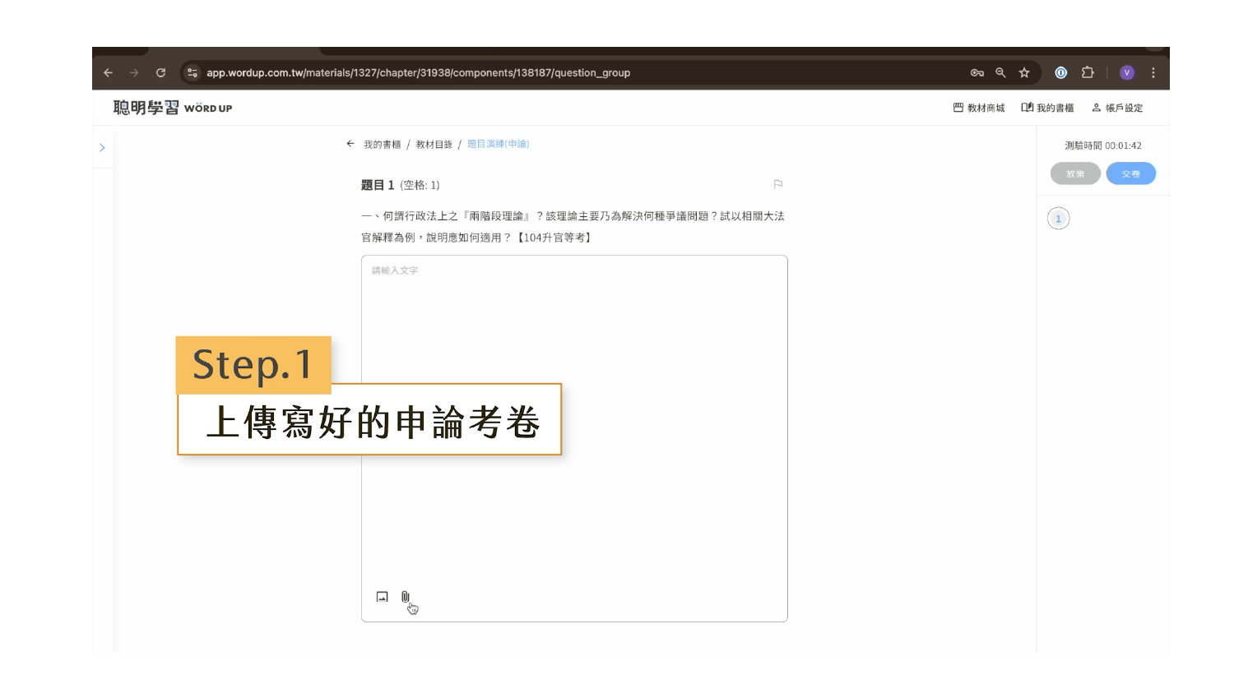Open 教材商城 in the top navigation
The height and width of the screenshot is (688, 1234).
(979, 108)
